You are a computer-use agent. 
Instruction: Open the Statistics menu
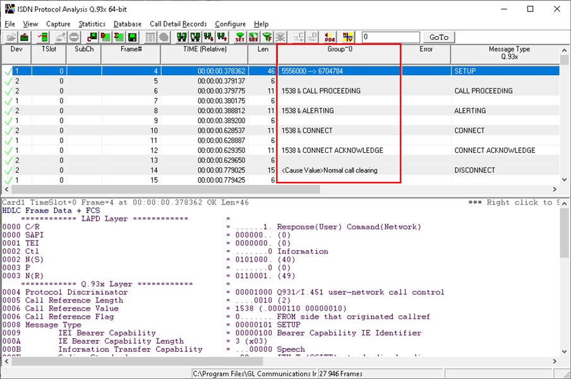[x=92, y=24]
